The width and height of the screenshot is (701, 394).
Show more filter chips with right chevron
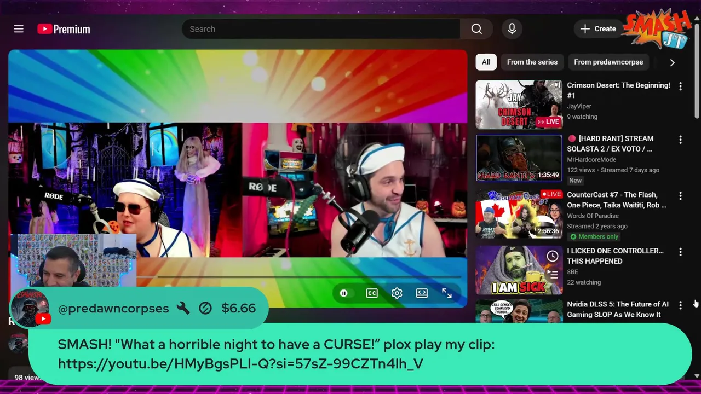pyautogui.click(x=672, y=62)
